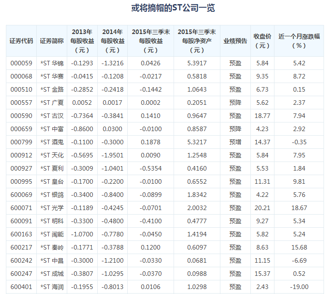The height and width of the screenshot is (294, 329).
Task: Click the 近一个月涨跌幅 column header
Action: tap(299, 41)
